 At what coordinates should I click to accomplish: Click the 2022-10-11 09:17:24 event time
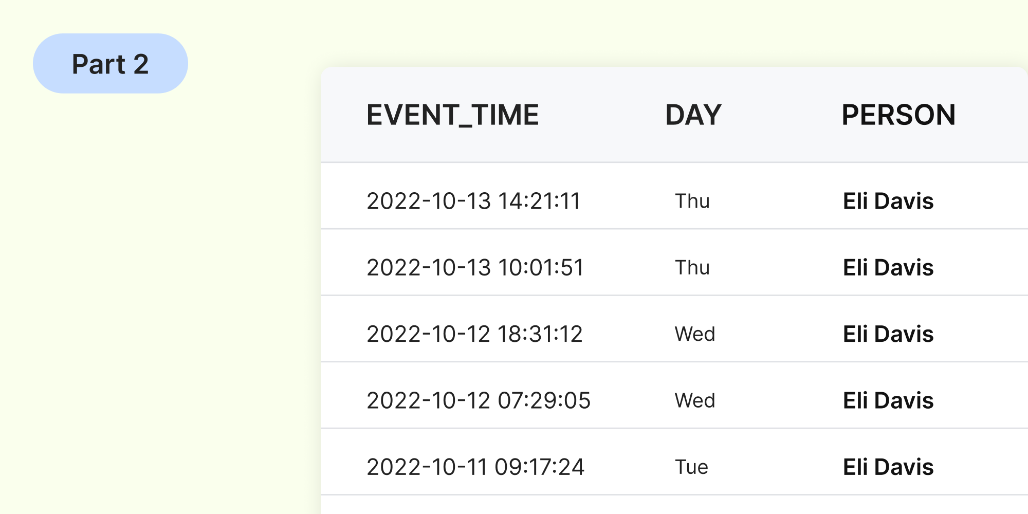(475, 467)
